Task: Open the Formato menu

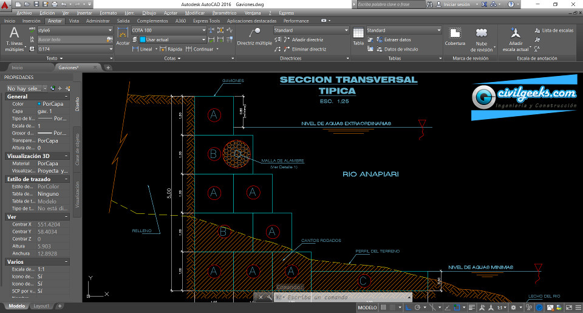Action: [108, 12]
